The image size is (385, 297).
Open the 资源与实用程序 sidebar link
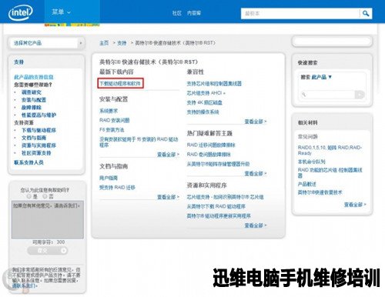click(x=38, y=145)
